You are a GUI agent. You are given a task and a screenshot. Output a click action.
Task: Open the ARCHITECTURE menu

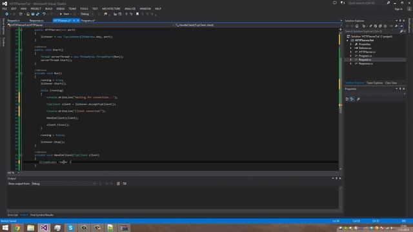(x=111, y=8)
